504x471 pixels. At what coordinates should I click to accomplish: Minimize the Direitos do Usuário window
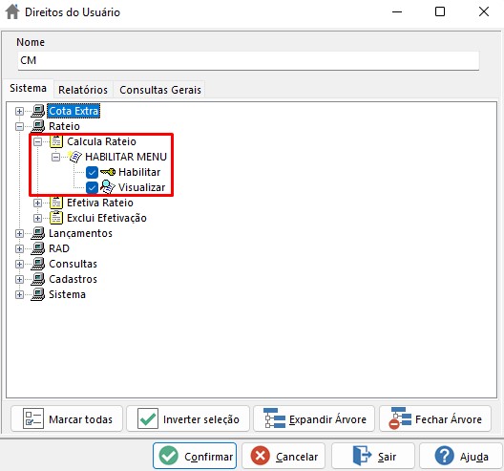coord(397,11)
